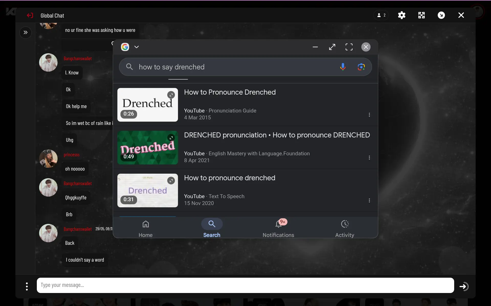Click the search box with 'how to say drenched'
491x306 pixels.
pyautogui.click(x=245, y=67)
